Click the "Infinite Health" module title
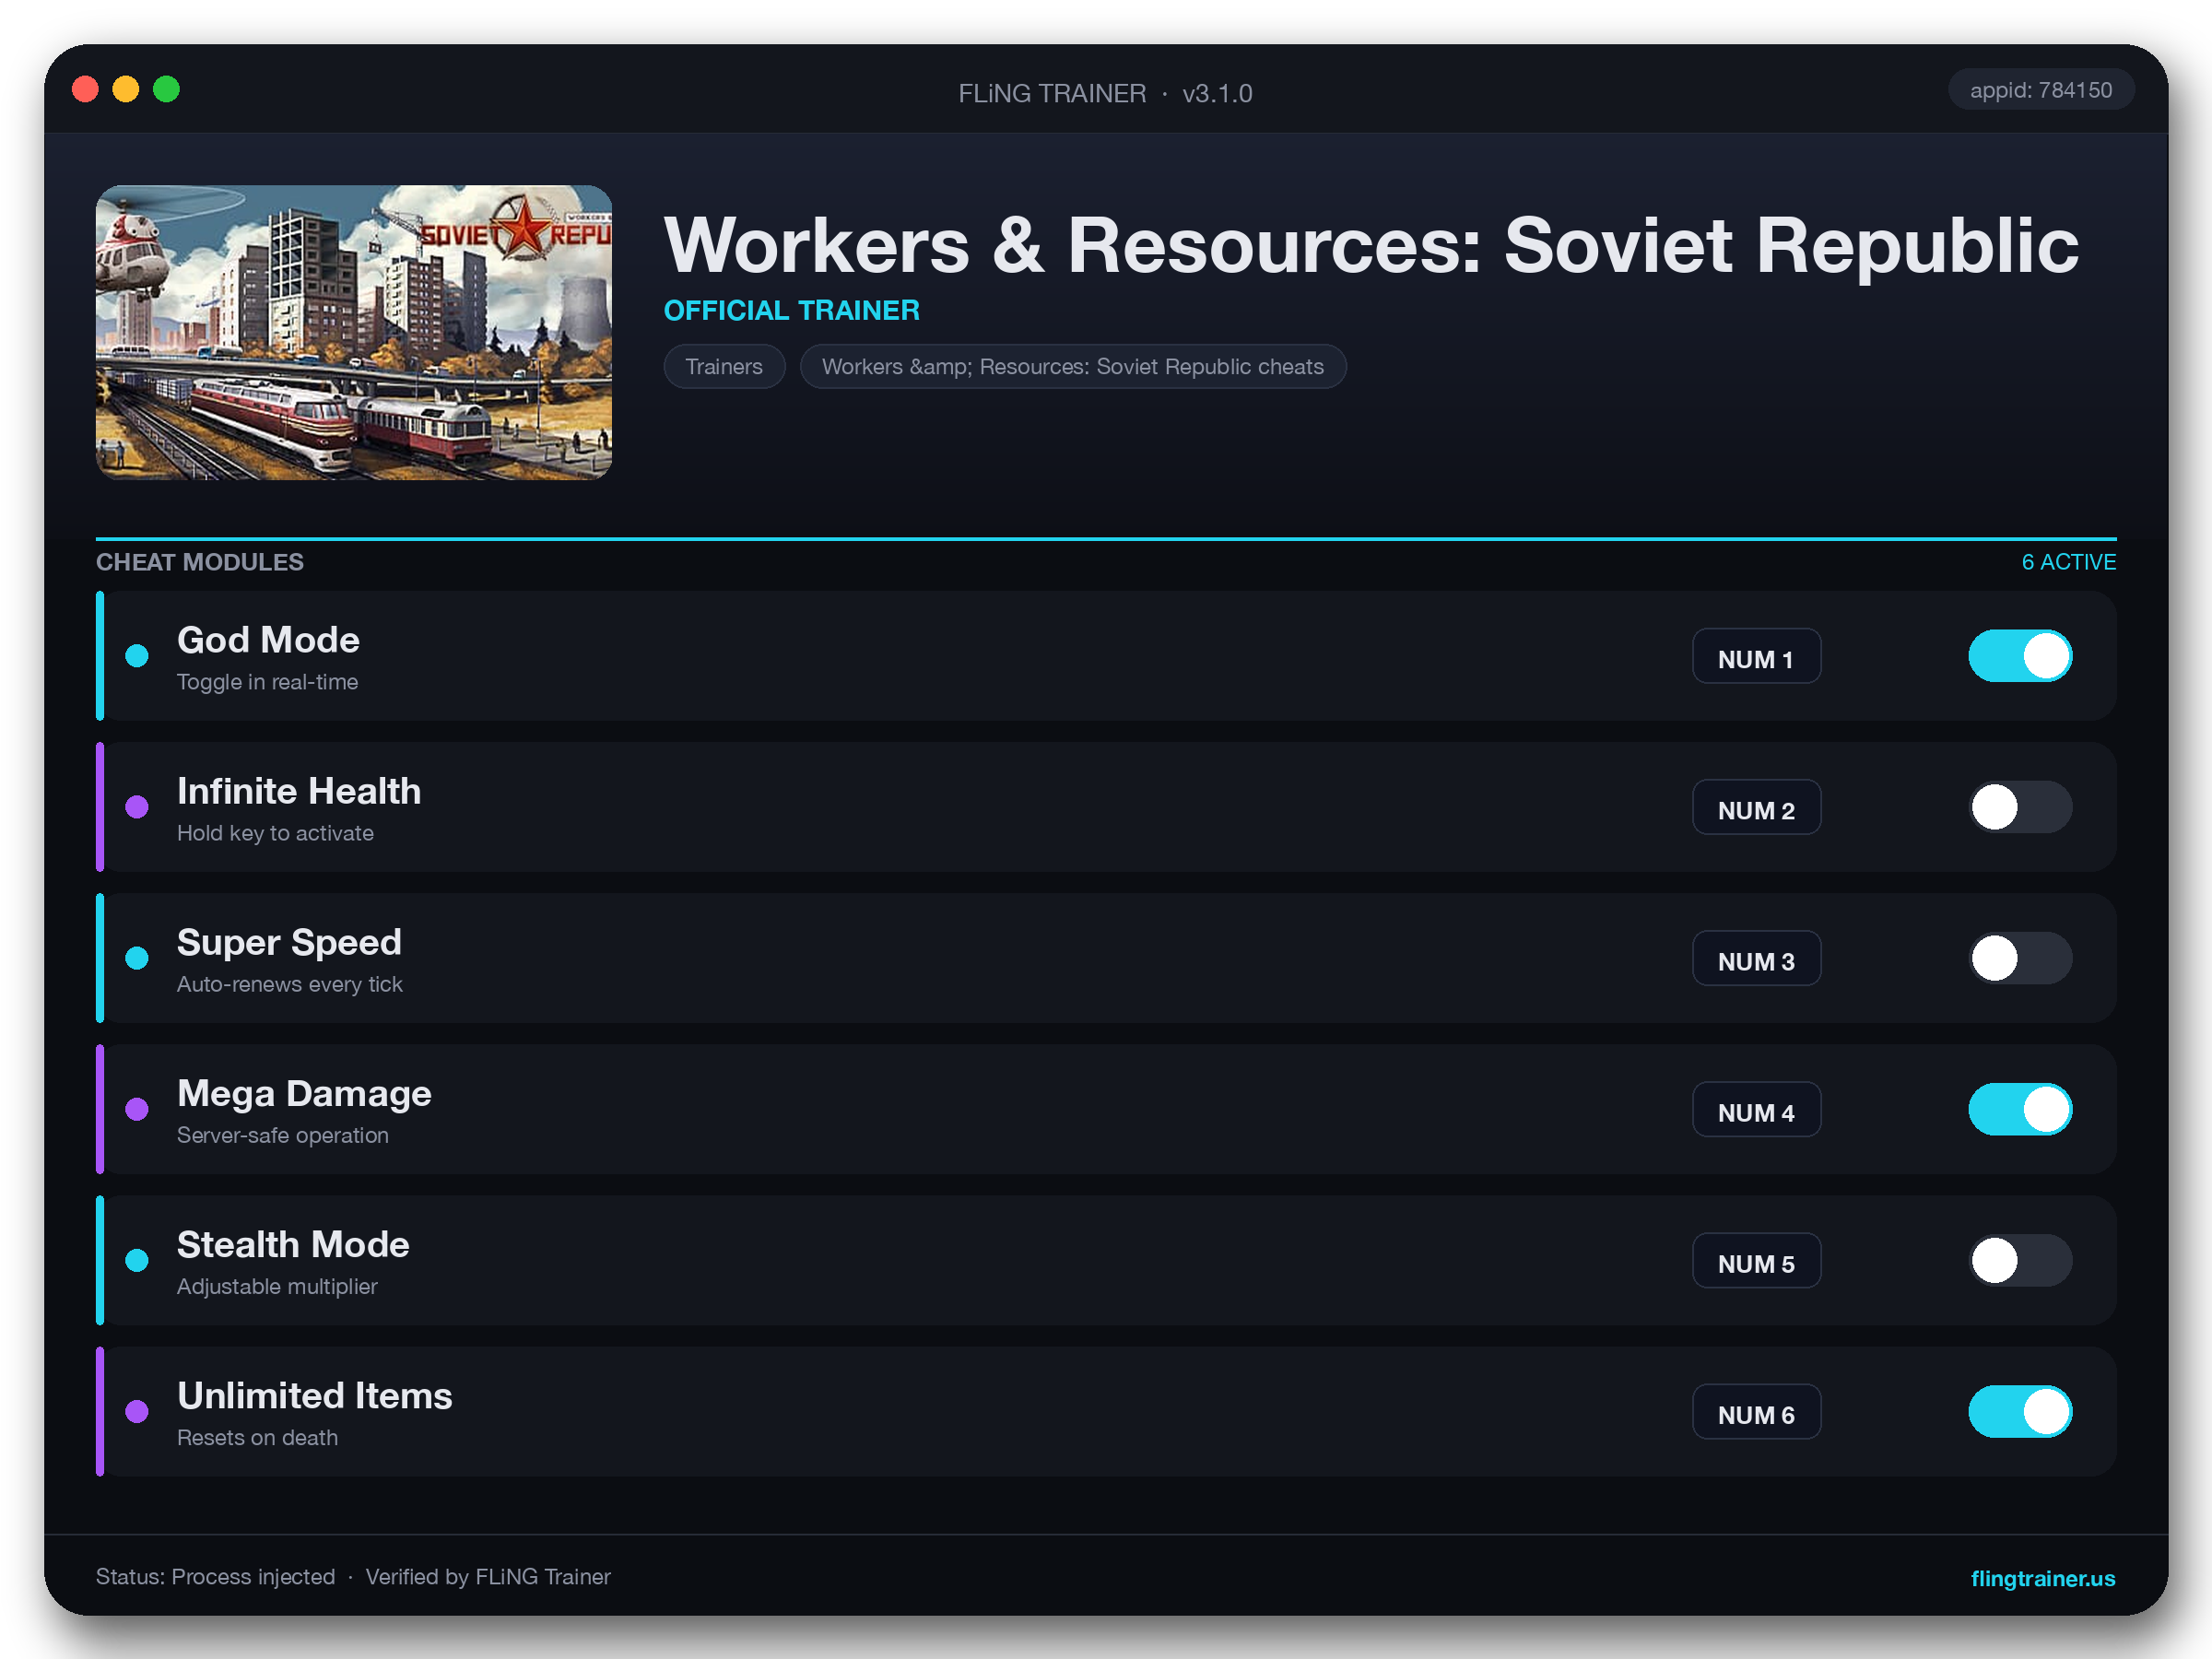This screenshot has height=1659, width=2212. pos(299,791)
